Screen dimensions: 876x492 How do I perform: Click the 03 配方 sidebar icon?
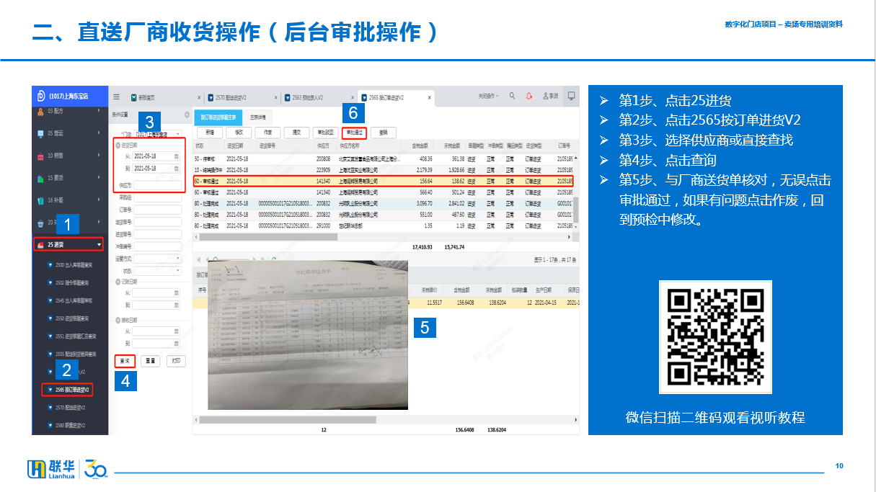[x=40, y=112]
